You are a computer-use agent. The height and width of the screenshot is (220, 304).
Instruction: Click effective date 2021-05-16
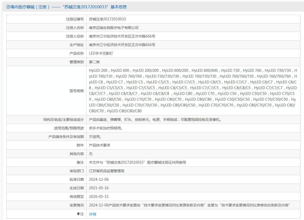coord(99,188)
